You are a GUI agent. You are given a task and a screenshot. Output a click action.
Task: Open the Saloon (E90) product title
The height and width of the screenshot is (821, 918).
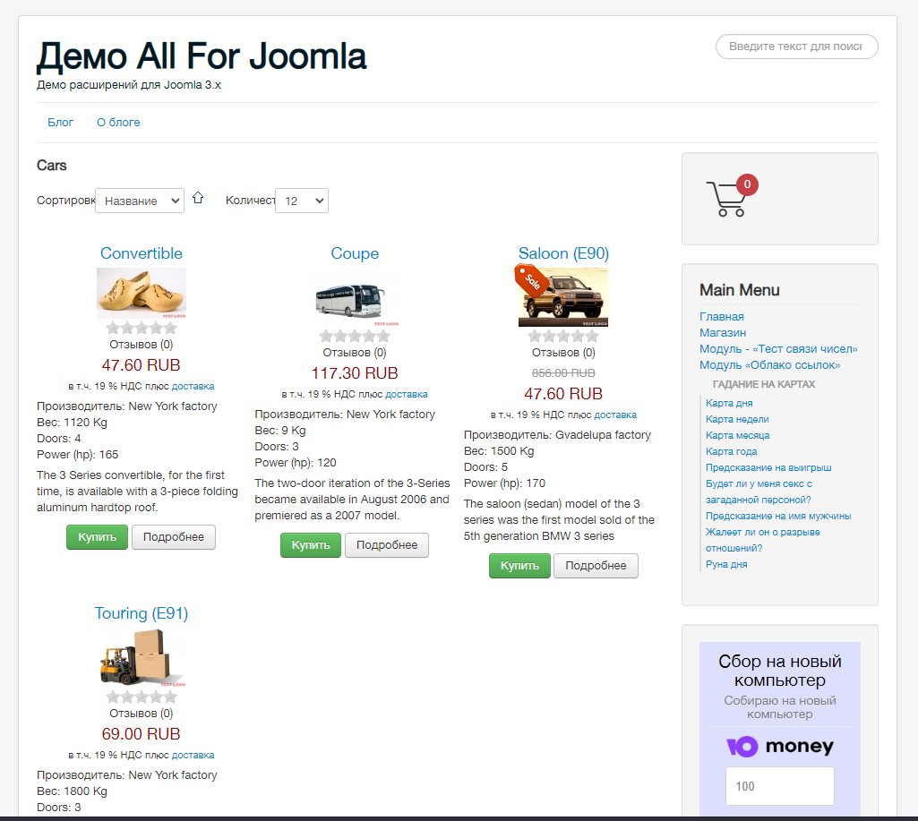point(564,253)
